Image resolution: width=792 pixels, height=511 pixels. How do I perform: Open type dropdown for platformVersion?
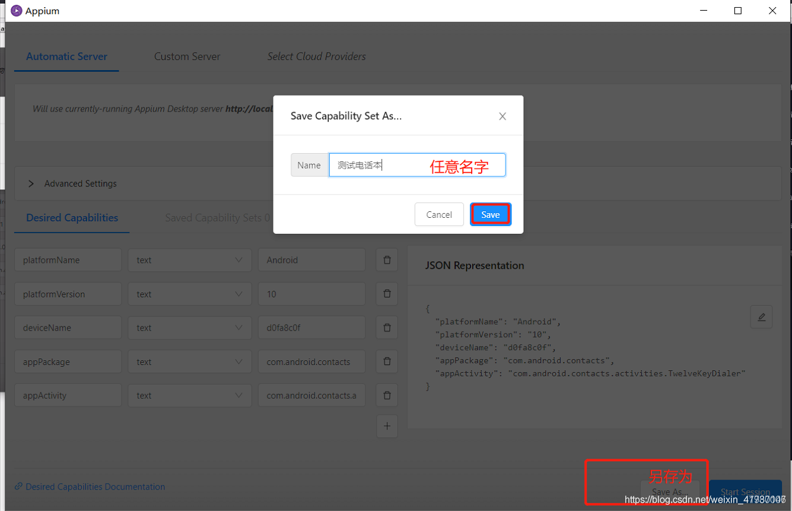coord(190,294)
